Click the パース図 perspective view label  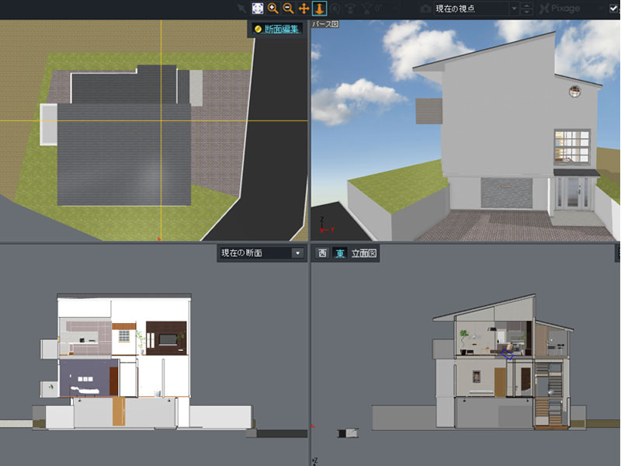(325, 24)
